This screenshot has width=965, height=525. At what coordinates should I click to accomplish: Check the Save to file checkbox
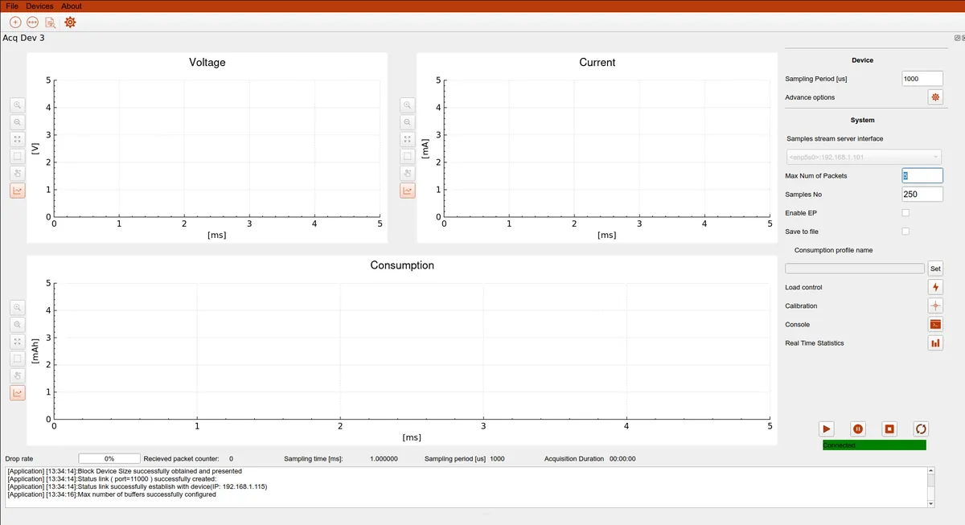tap(905, 232)
